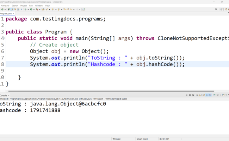Close the Program.java tab
This screenshot has width=229, height=141.
13,13
